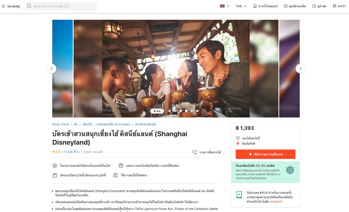Open the shopping cart icon
This screenshot has width=349, height=212.
tap(335, 6)
